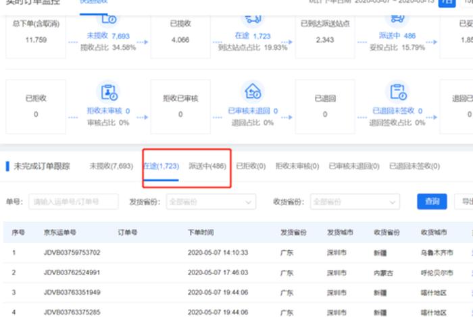The image size is (473, 317).
Task: Open the 收货省份 province dropdown
Action: pos(355,202)
